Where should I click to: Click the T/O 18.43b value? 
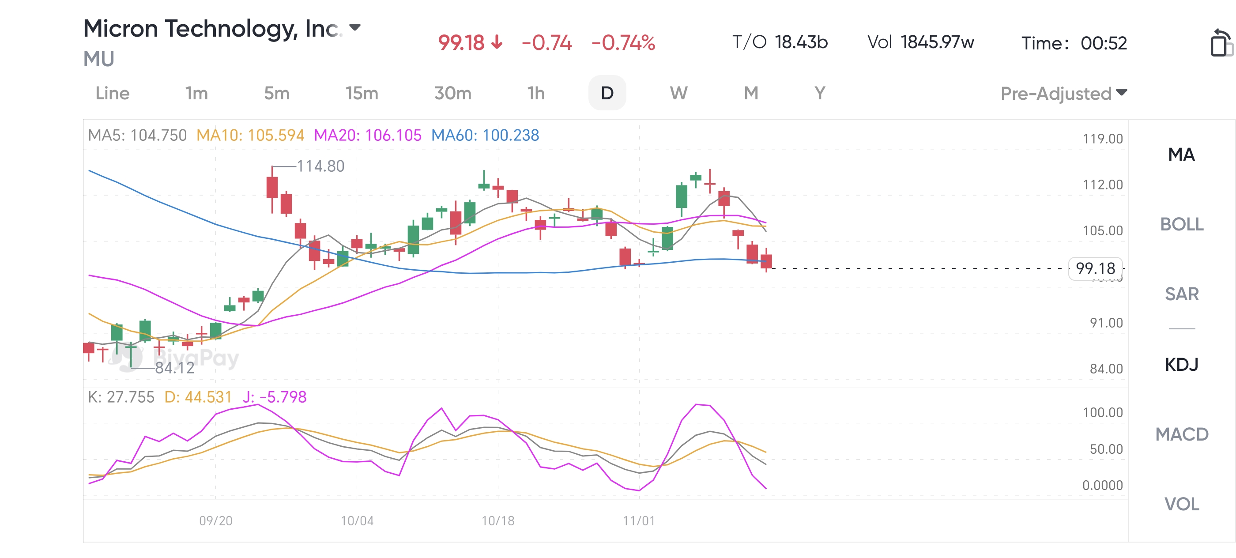(780, 42)
